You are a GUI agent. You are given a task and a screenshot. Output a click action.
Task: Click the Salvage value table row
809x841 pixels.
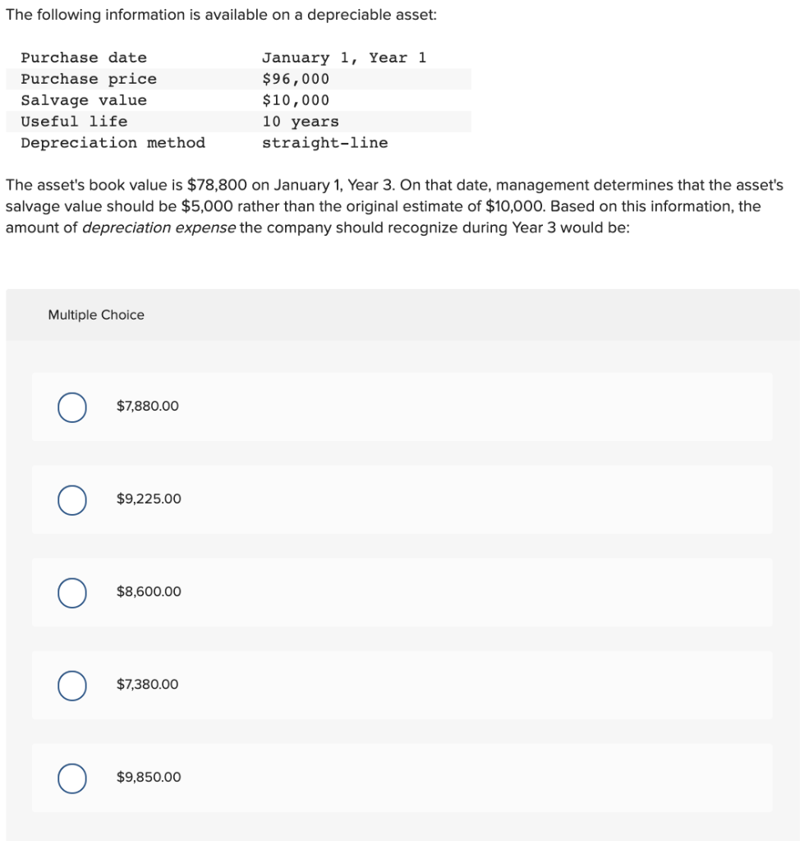click(238, 100)
